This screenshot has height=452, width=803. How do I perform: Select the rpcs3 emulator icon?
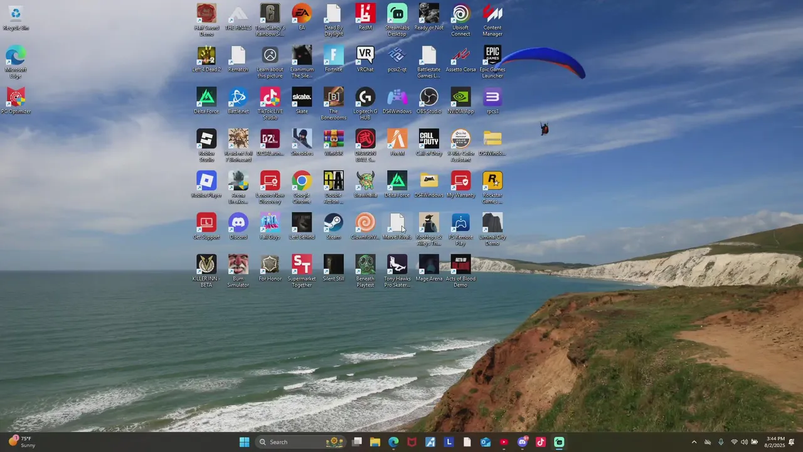tap(492, 101)
